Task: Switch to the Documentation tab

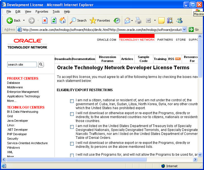Action: pyautogui.click(x=83, y=59)
